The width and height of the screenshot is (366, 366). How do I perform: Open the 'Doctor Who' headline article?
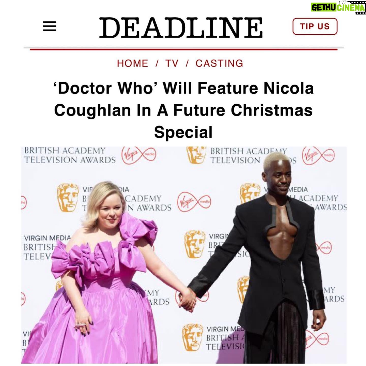pyautogui.click(x=183, y=110)
